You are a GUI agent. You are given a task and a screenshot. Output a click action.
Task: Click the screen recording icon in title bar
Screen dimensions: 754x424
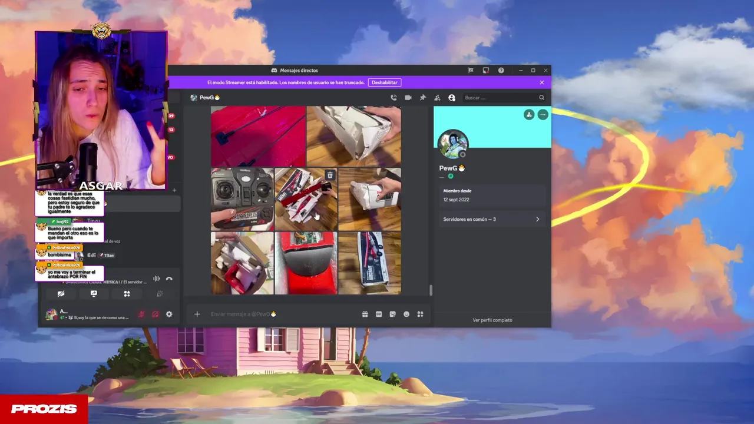(x=485, y=70)
